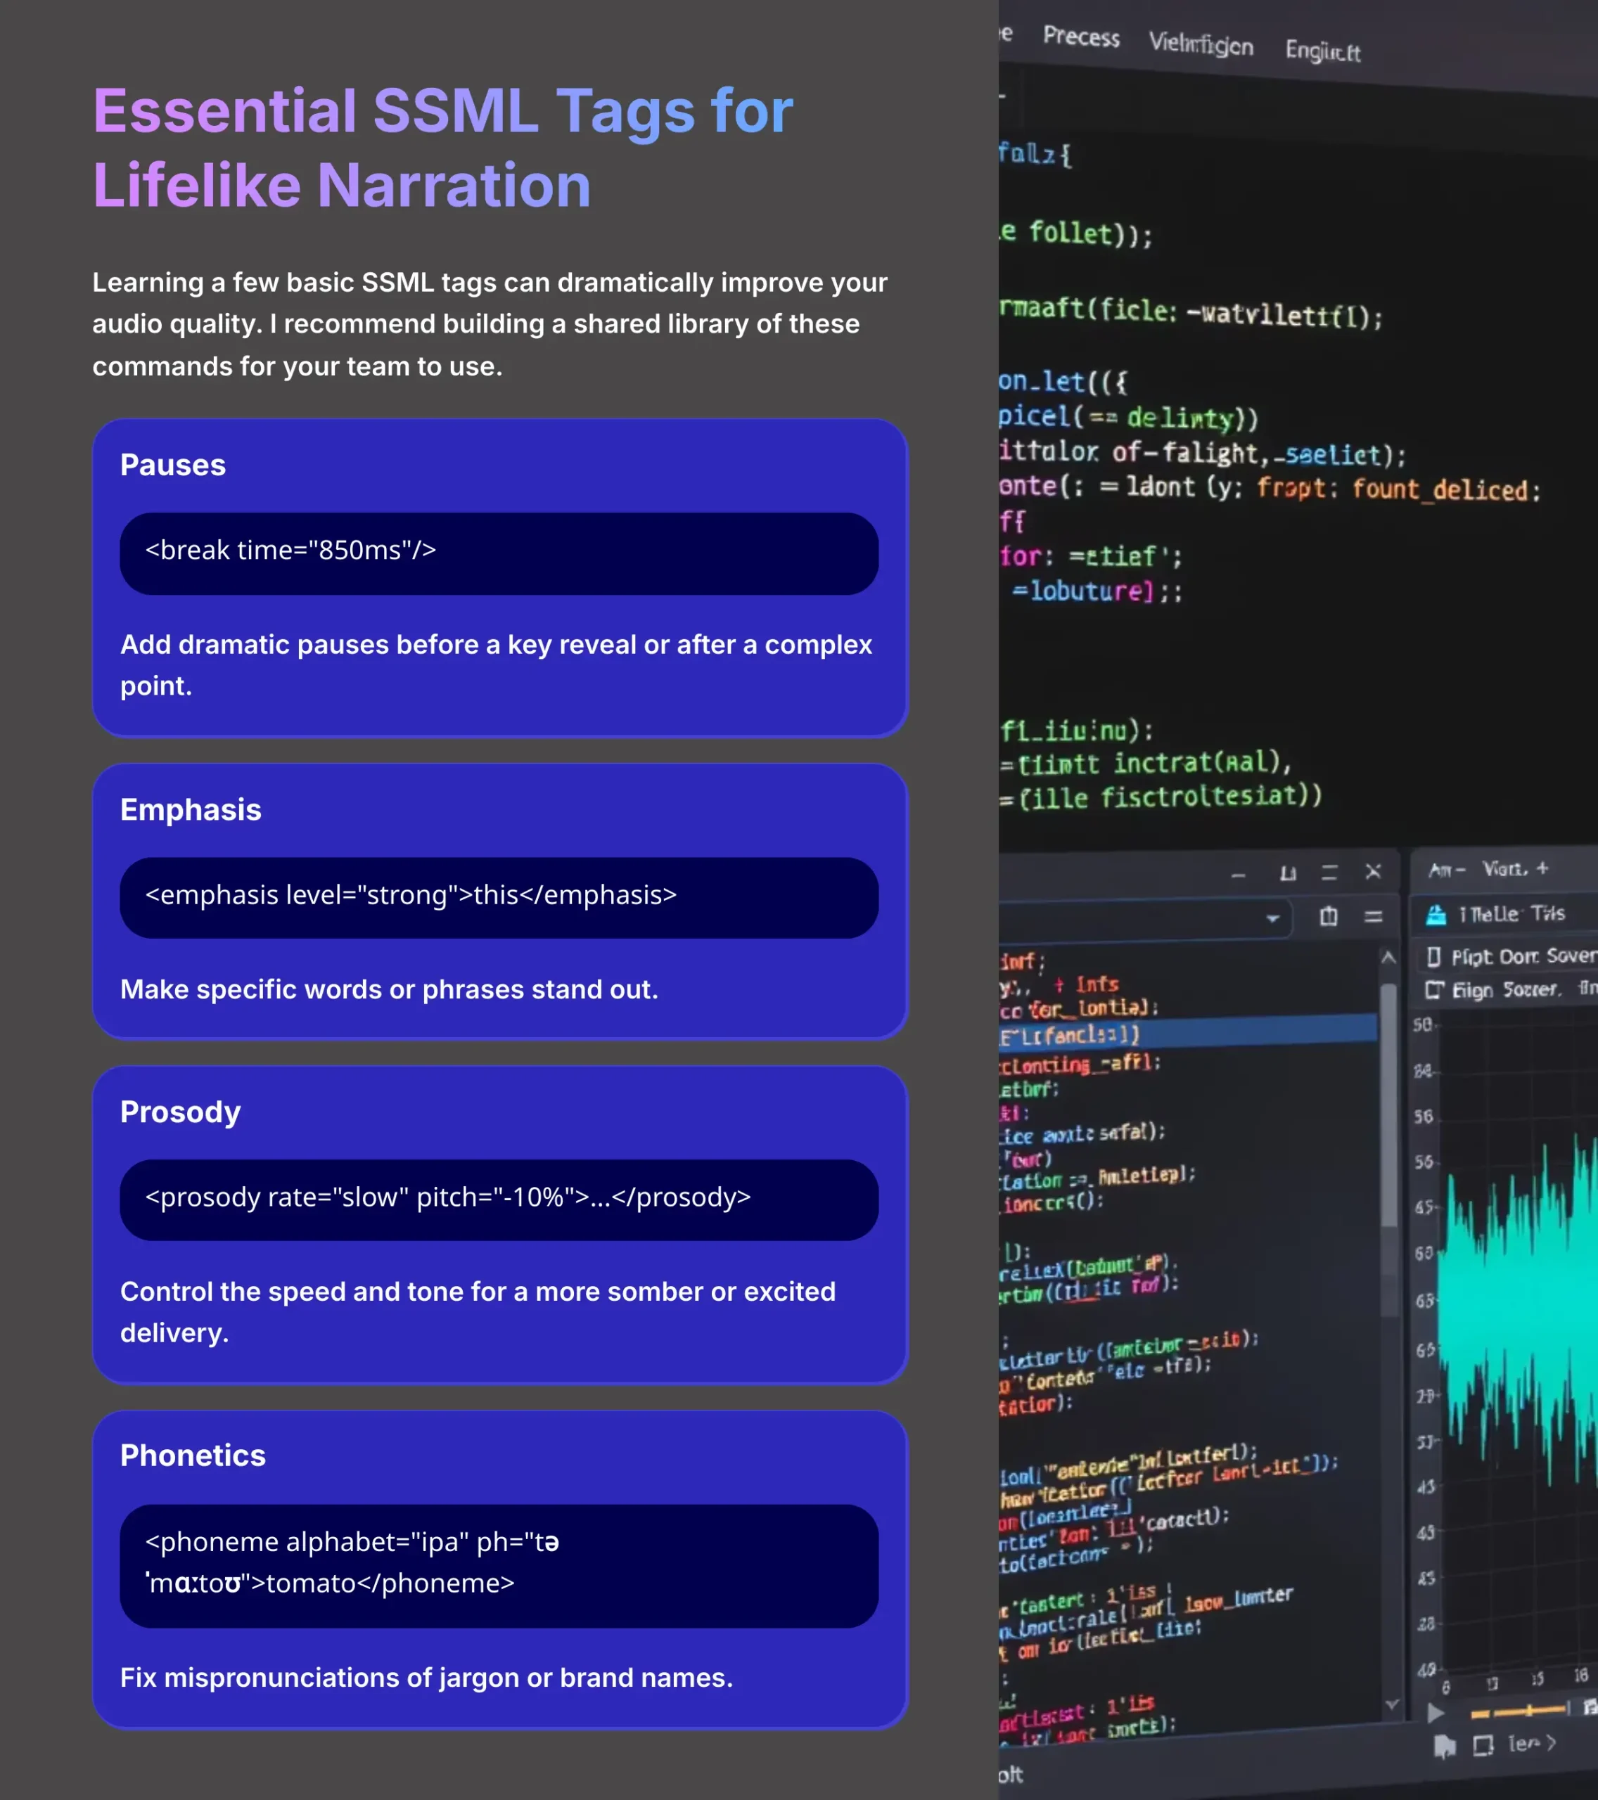Open the dropdown arrow in code window toolbar
The image size is (1598, 1800).
coord(1273,918)
